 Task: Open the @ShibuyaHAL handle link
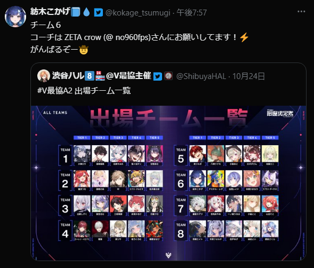click(x=201, y=76)
